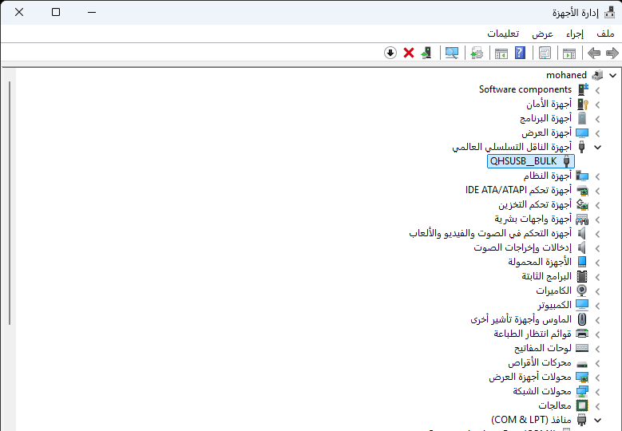Click the gear with green arrow toolbar icon
The height and width of the screenshot is (431, 622).
coord(477,53)
